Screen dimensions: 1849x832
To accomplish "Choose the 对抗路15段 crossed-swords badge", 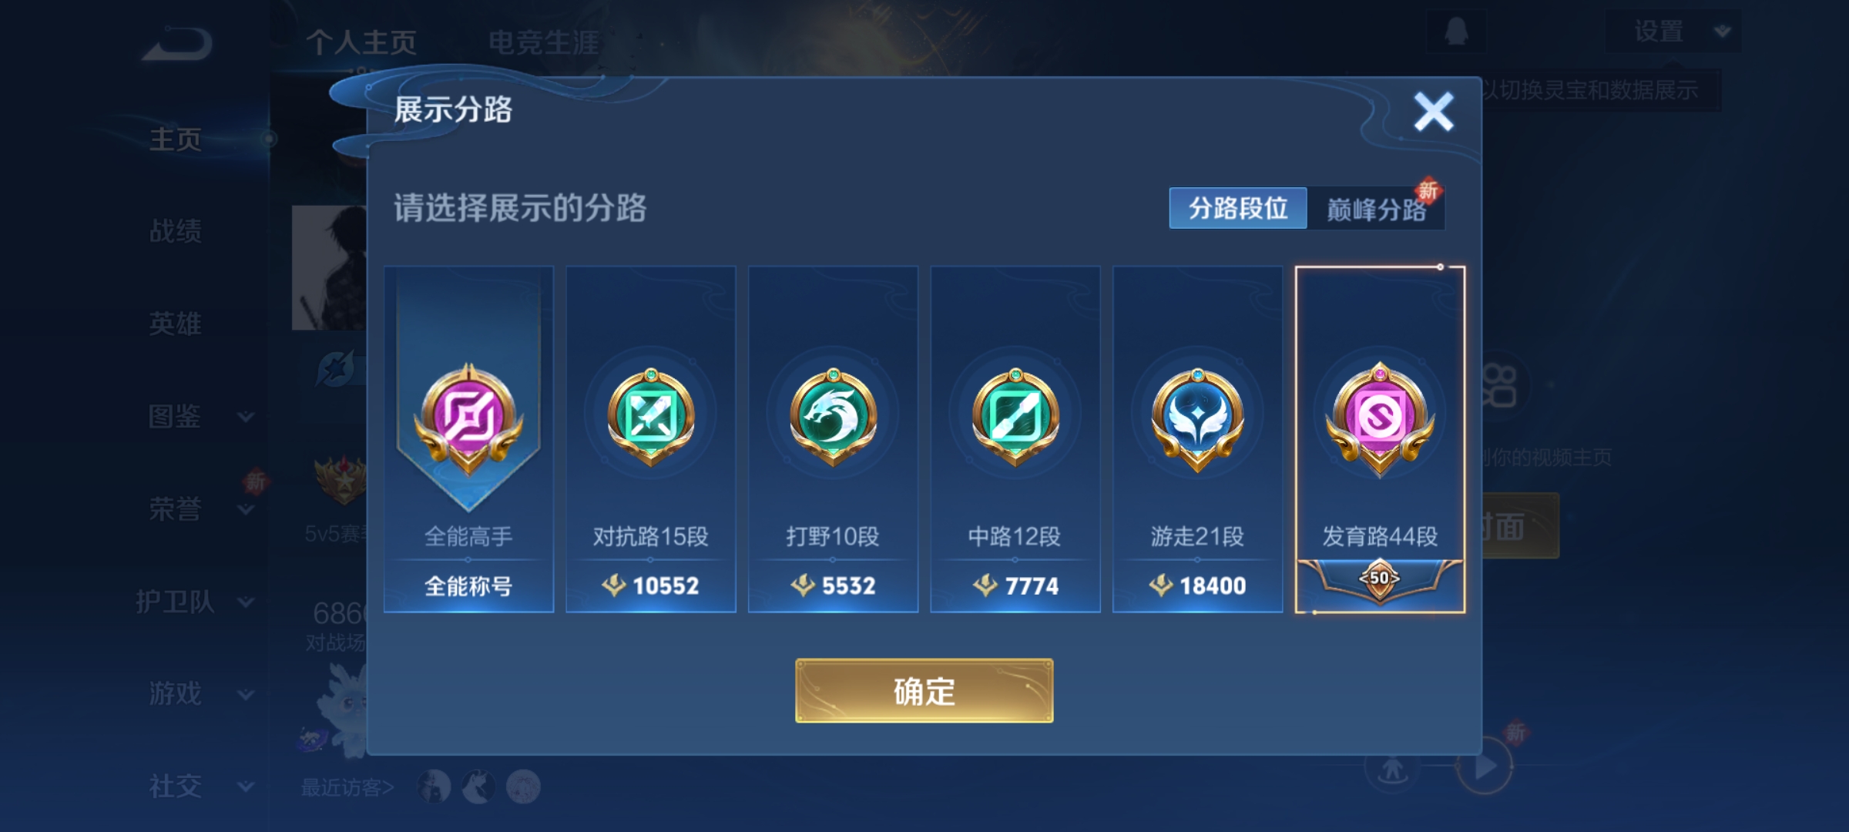I will pos(651,417).
